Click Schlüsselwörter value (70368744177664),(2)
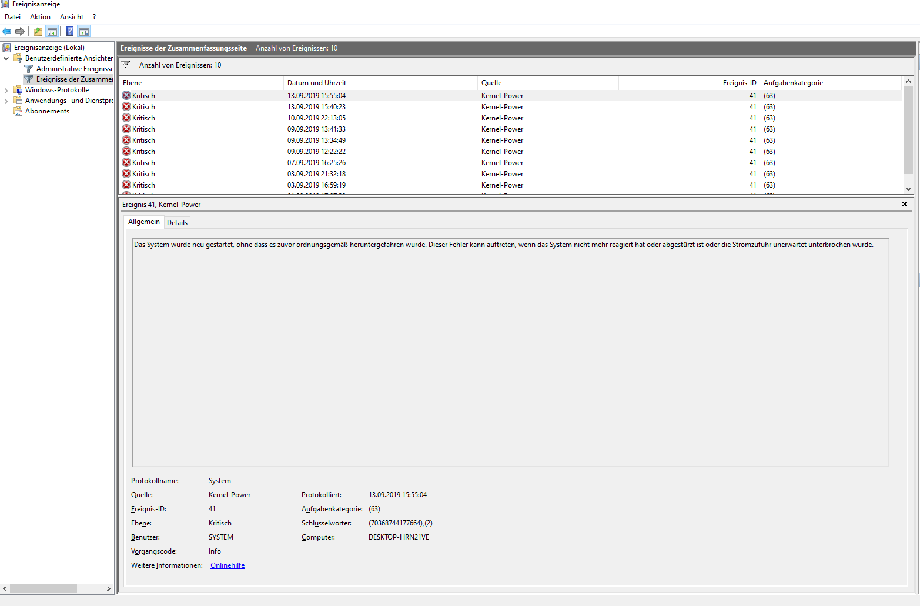Image resolution: width=920 pixels, height=606 pixels. click(400, 523)
